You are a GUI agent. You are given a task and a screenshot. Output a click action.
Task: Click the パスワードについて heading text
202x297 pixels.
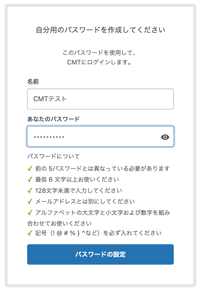(53, 156)
